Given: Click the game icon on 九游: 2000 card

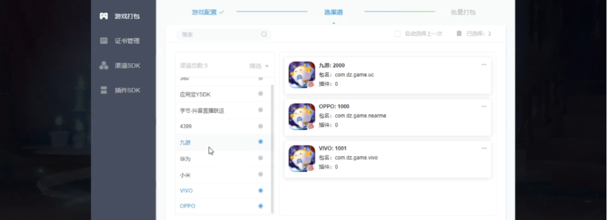Looking at the screenshot, I should [302, 75].
